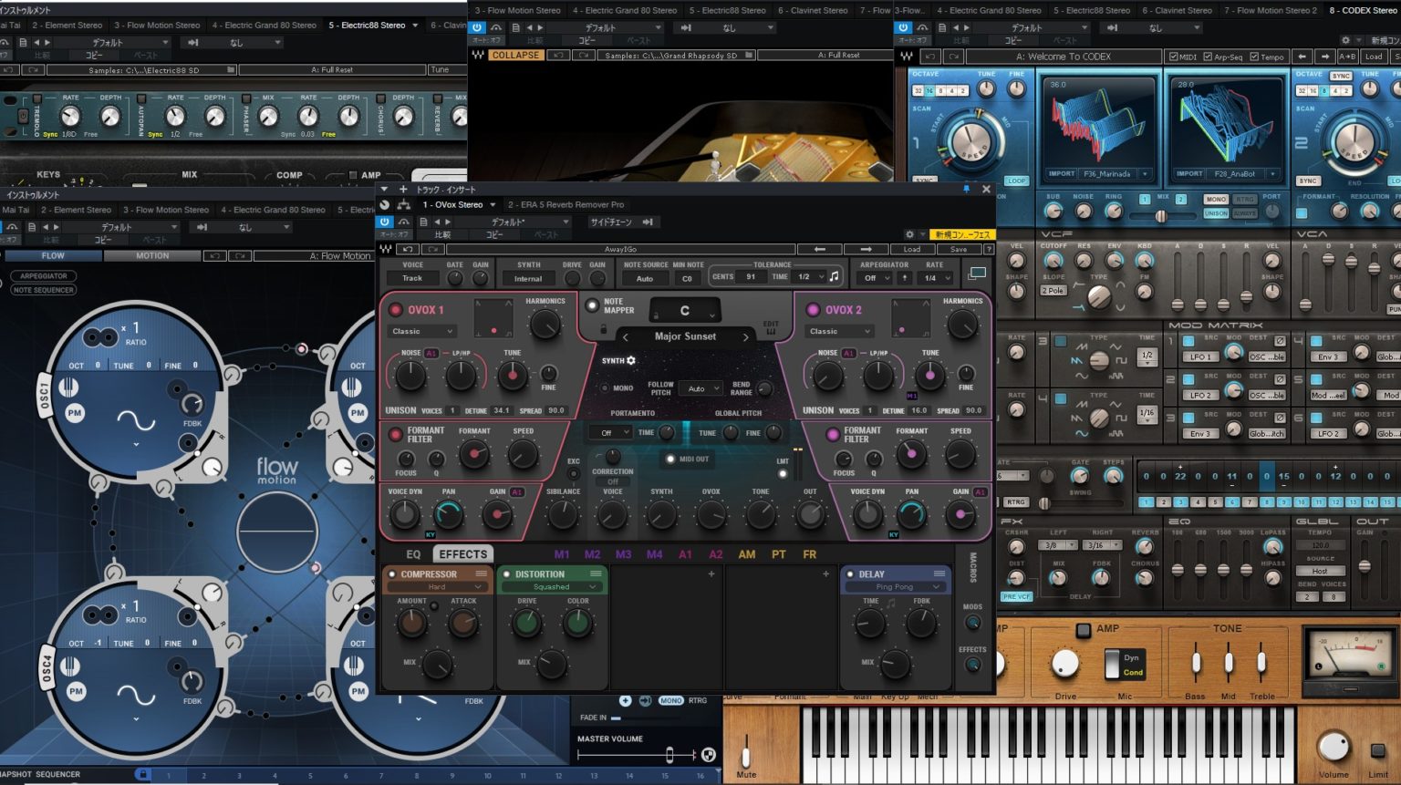Screen dimensions: 1401x785
Task: Toggle the OVOX 1 power button
Action: coord(396,310)
